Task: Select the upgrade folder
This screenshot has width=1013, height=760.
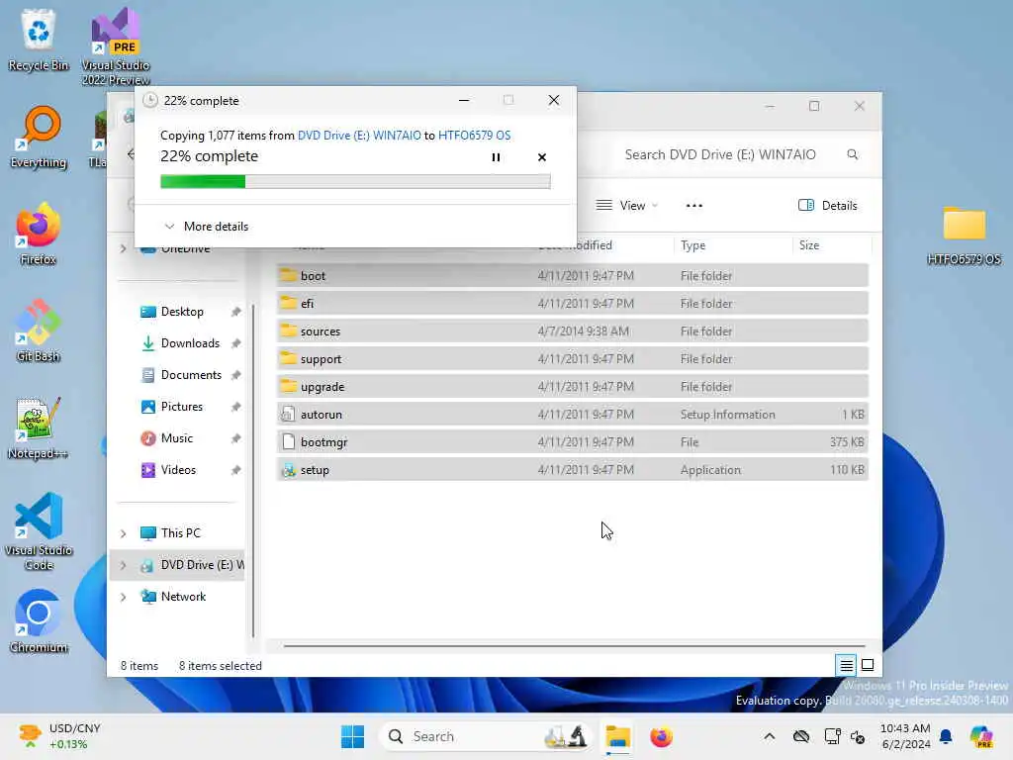Action: pos(573,387)
